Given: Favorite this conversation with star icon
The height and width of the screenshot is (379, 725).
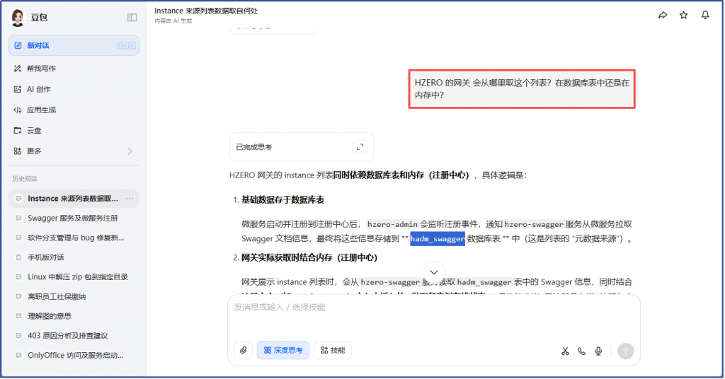Looking at the screenshot, I should [x=683, y=15].
